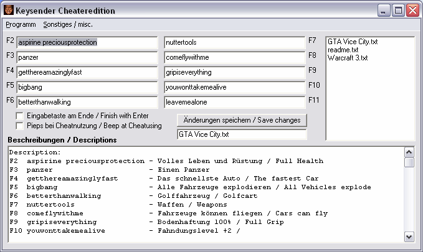This screenshot has height=252, width=423.
Task: Click the F5 bigbang input field
Action: coord(87,86)
